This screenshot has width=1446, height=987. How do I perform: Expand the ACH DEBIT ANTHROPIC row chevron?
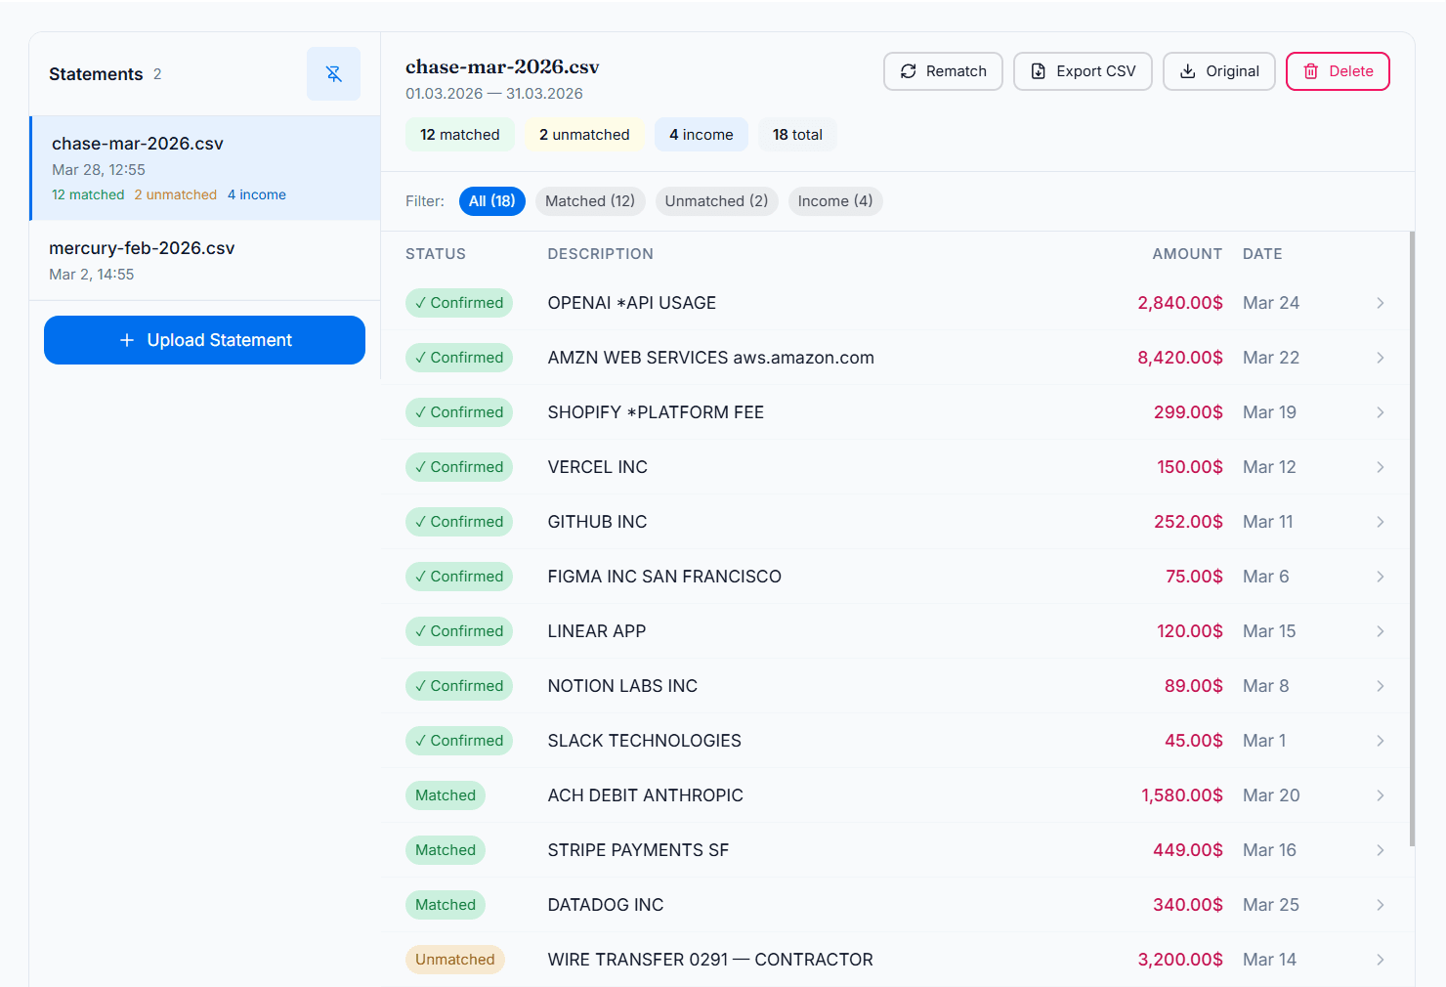point(1380,795)
